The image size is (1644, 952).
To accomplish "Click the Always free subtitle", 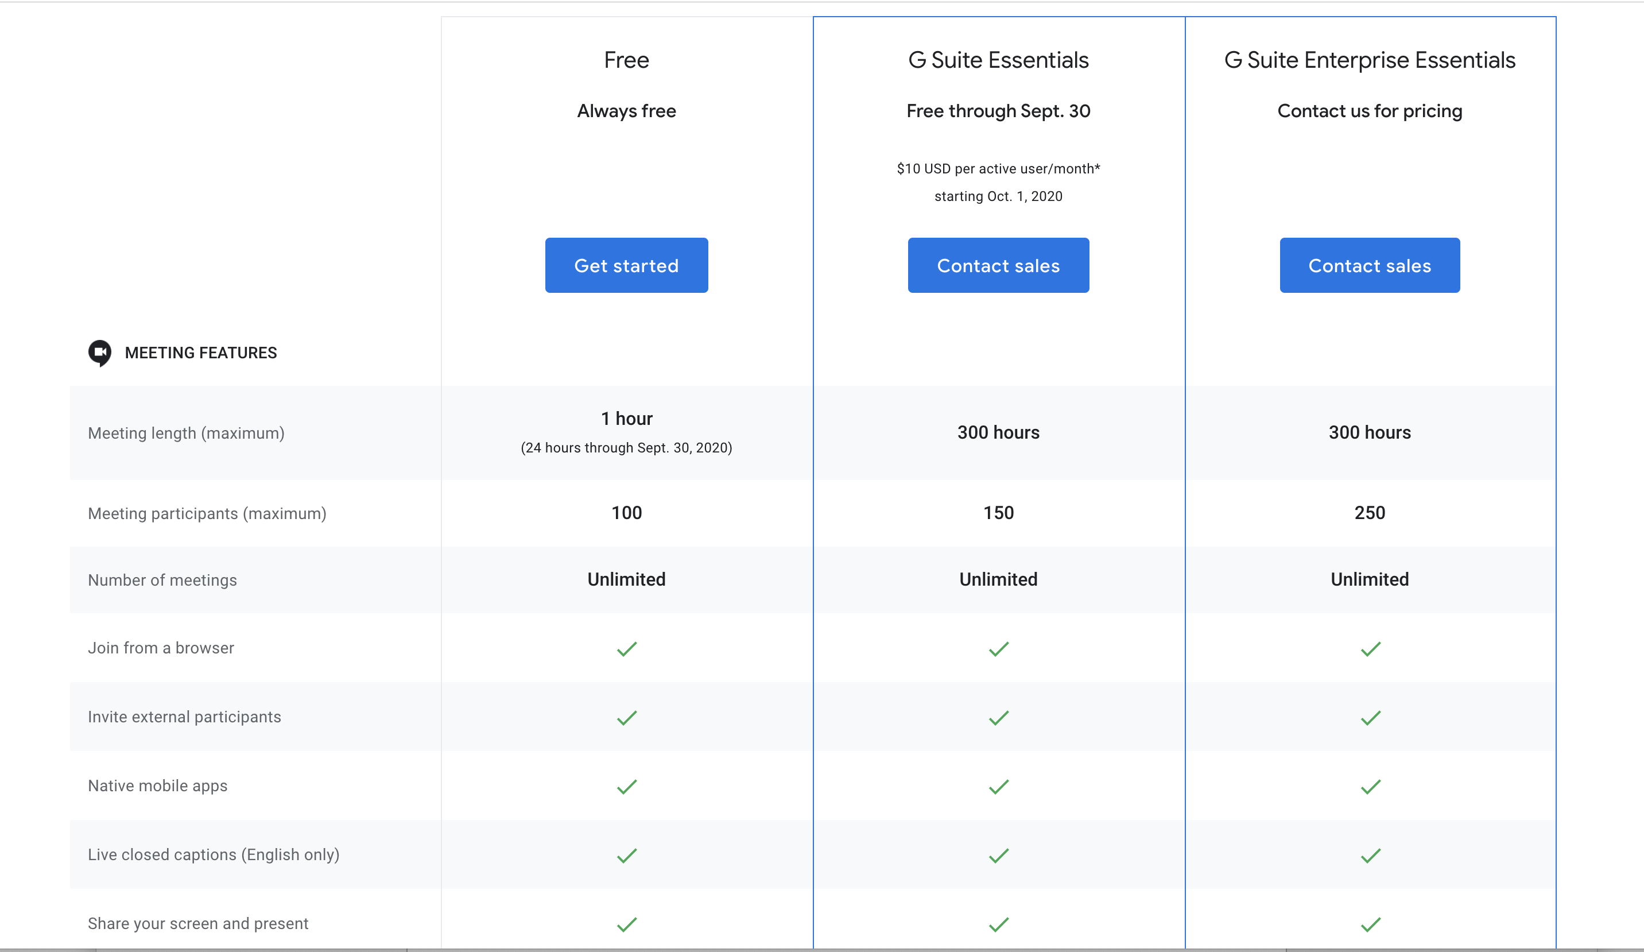I will tap(626, 111).
